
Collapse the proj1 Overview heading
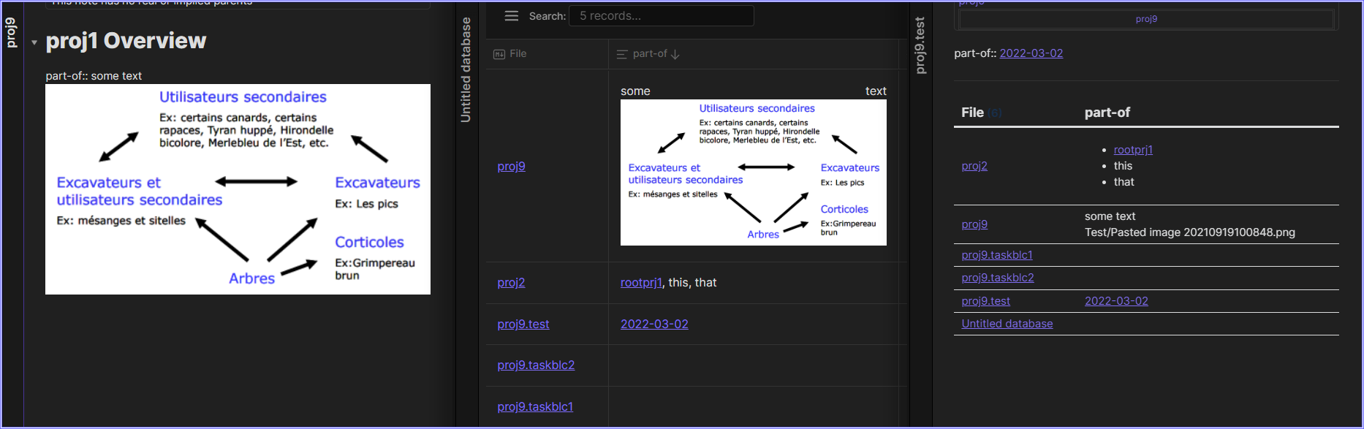coord(34,42)
